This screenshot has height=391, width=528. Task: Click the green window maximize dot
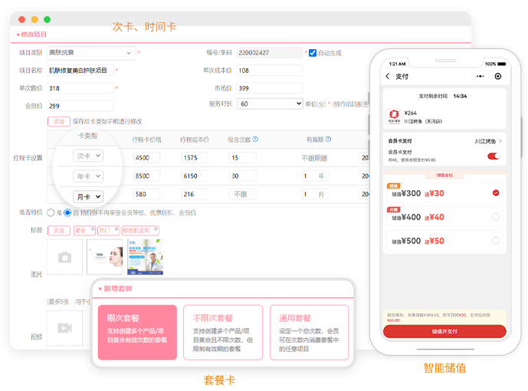pos(48,19)
